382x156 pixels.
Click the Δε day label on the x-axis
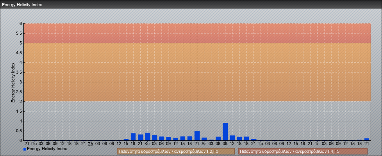204,144
